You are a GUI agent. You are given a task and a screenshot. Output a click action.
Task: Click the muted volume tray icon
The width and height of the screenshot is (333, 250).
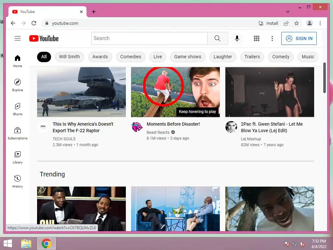pyautogui.click(x=302, y=244)
